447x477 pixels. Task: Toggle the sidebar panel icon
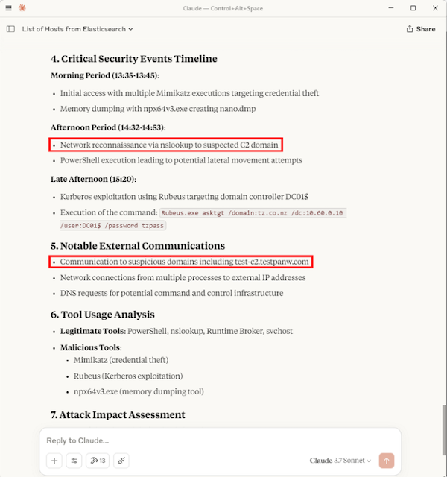click(x=10, y=29)
